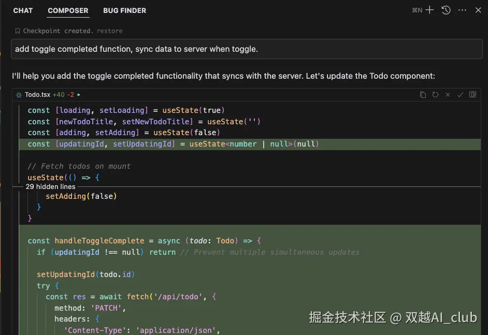
Task: Open composer history via the clock icon
Action: point(446,10)
